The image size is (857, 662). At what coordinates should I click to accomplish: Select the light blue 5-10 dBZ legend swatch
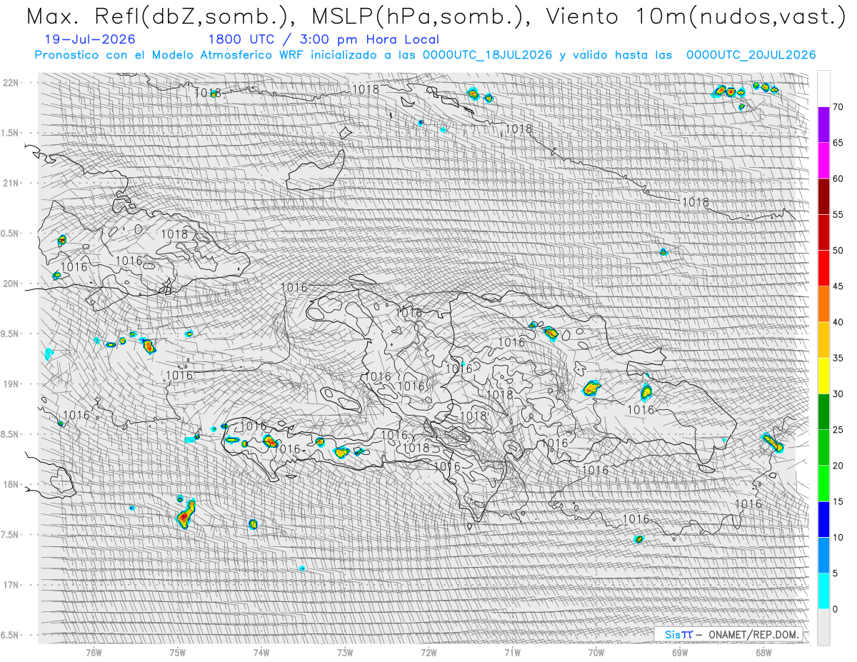coord(823,555)
